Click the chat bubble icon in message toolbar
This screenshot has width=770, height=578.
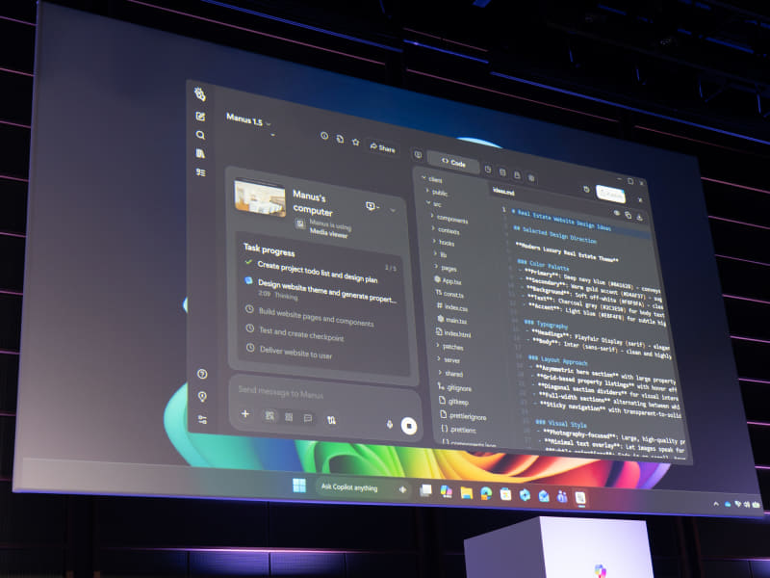pos(307,418)
